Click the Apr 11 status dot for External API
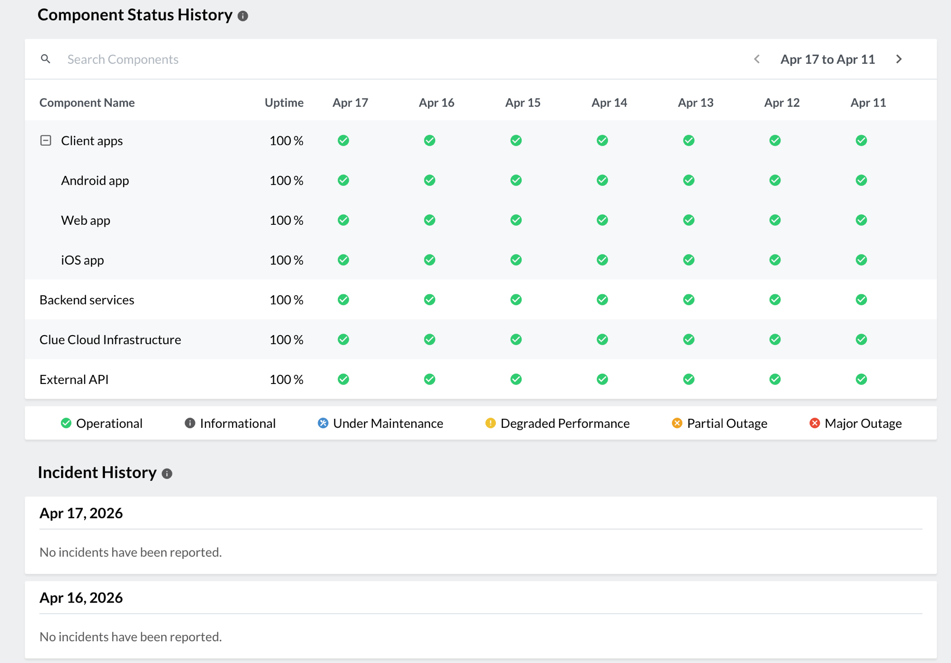Image resolution: width=951 pixels, height=663 pixels. click(861, 379)
